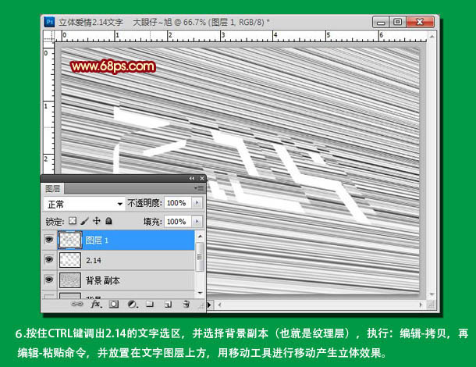Click the layers list scrollbar thumb

tap(200, 257)
